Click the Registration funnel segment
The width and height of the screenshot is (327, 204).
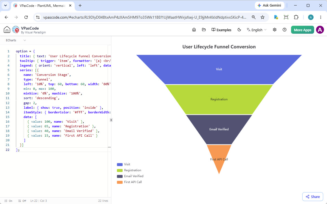click(x=219, y=99)
